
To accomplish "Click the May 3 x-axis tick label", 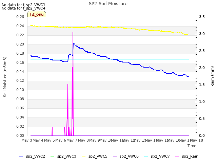I will point(26,140).
